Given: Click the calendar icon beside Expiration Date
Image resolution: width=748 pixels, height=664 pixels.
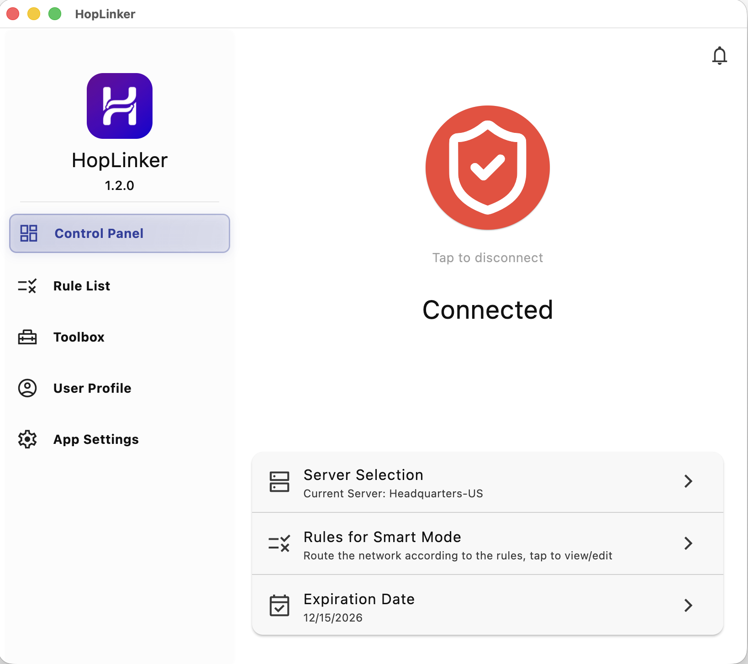Looking at the screenshot, I should click(279, 606).
